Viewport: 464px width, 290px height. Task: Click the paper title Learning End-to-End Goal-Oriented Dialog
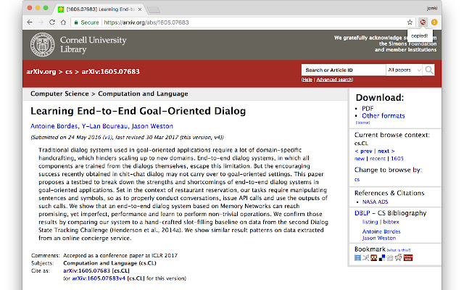tap(138, 111)
